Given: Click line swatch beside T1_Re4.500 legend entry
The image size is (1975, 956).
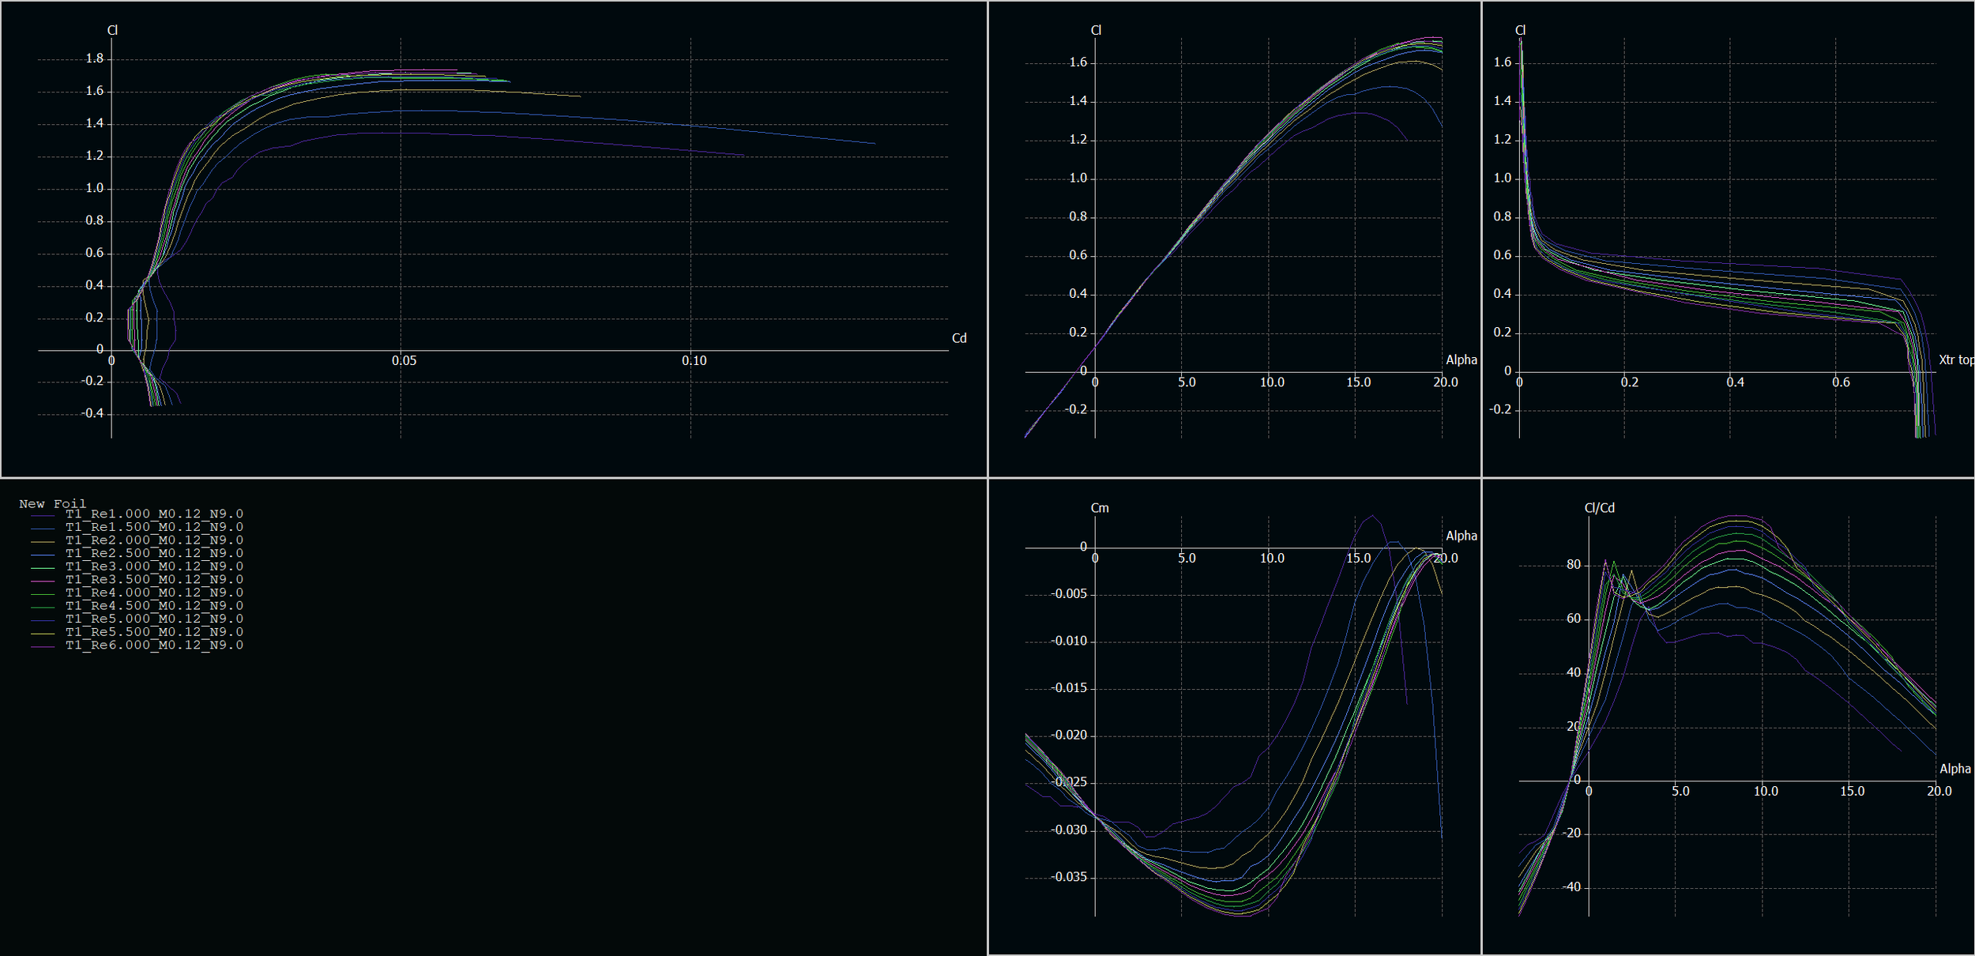Looking at the screenshot, I should pos(43,608).
